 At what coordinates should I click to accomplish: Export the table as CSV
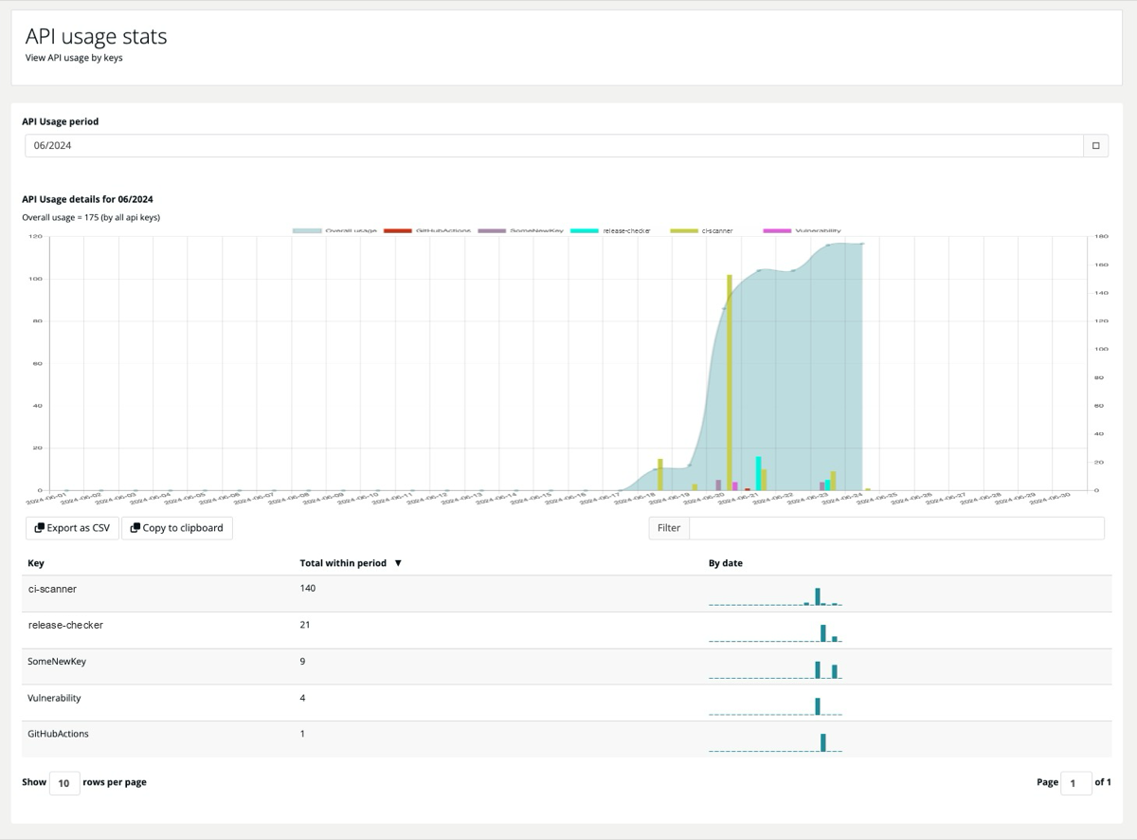(72, 528)
